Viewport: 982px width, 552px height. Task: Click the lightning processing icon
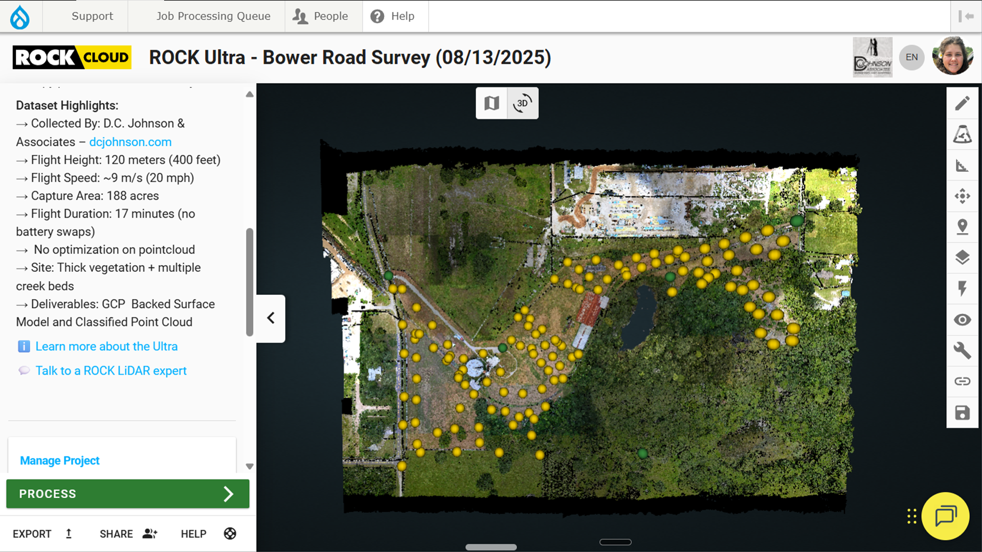point(963,289)
